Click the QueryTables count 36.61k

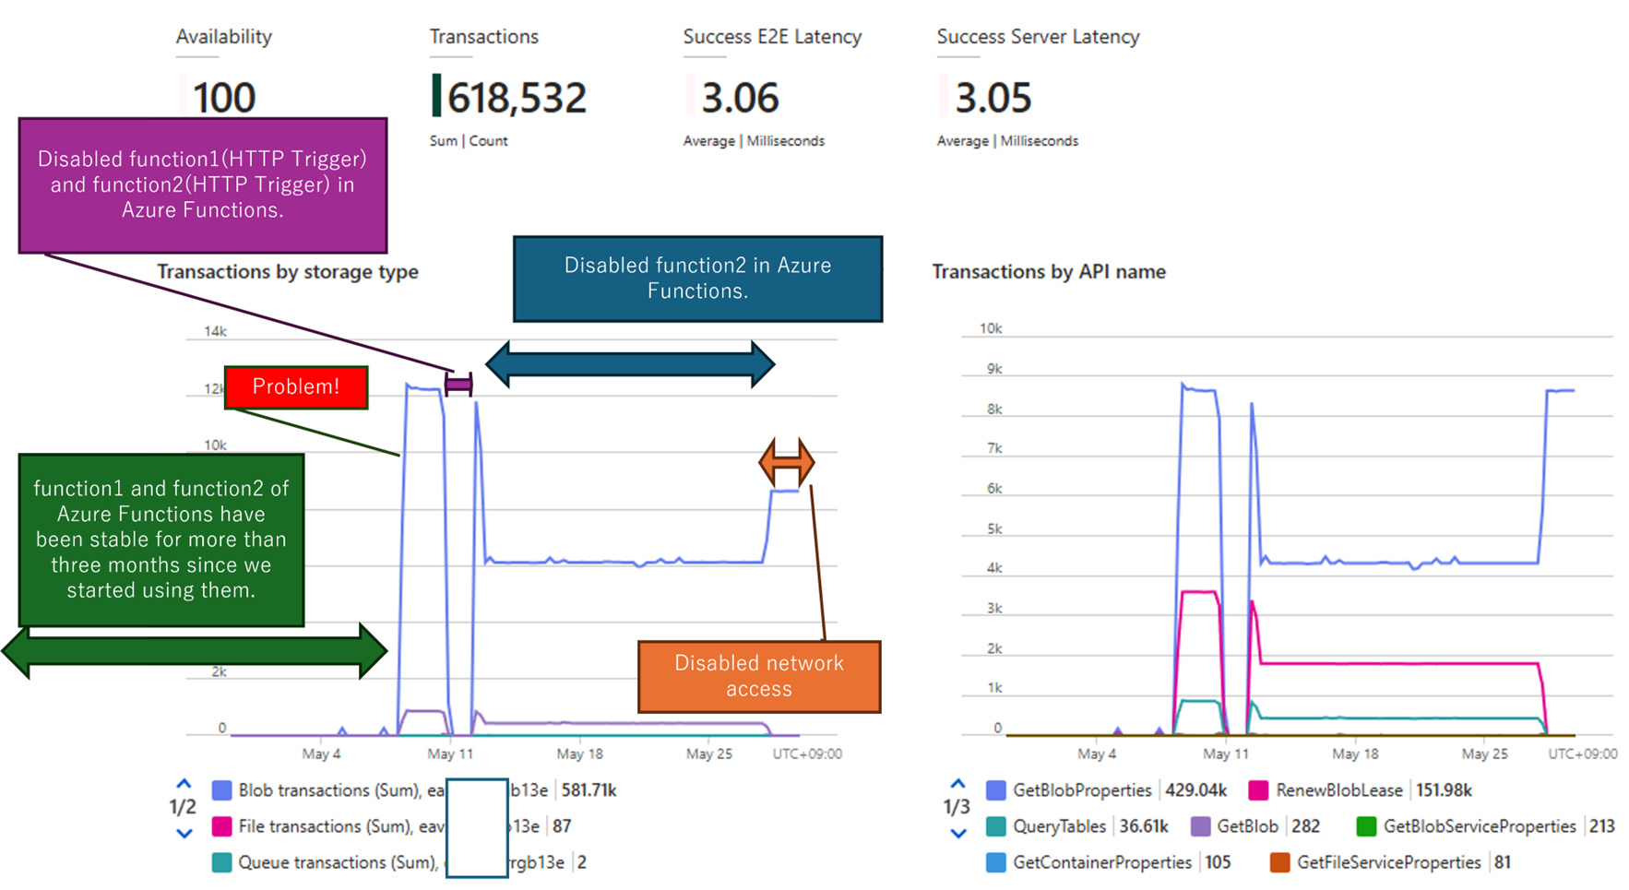click(x=1144, y=826)
